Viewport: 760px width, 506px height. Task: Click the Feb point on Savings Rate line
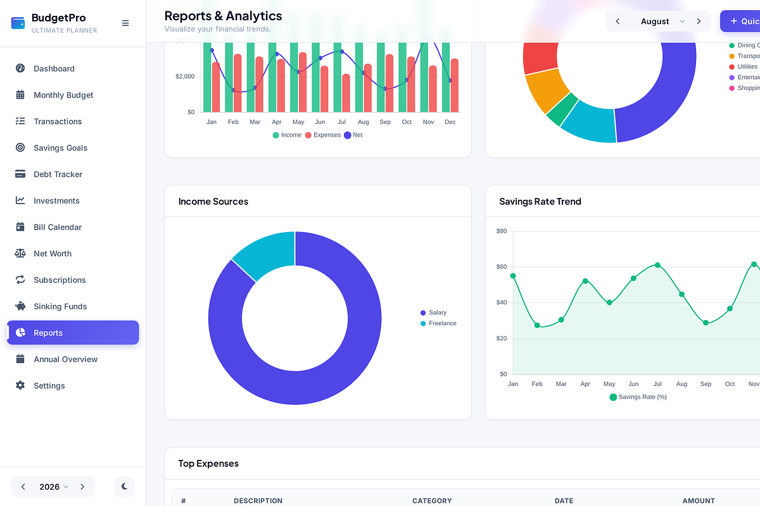point(537,325)
